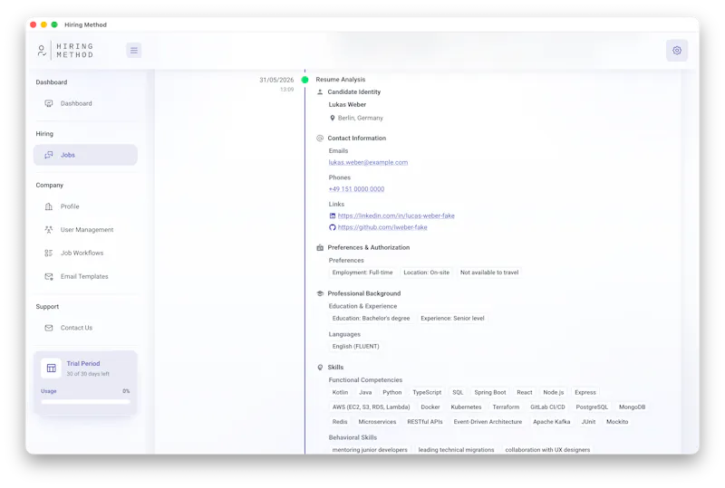
Task: Click the User Management people icon
Action: [x=49, y=230]
